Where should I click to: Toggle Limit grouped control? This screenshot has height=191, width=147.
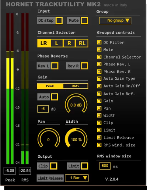(99, 130)
